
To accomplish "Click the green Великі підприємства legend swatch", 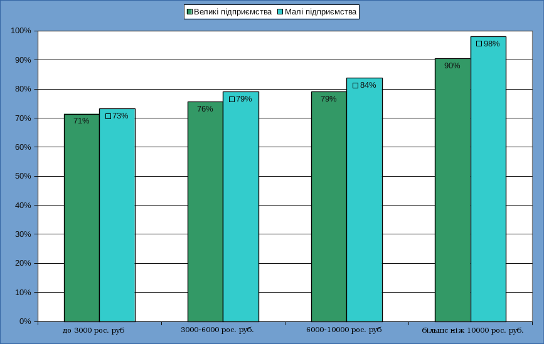I will point(189,12).
